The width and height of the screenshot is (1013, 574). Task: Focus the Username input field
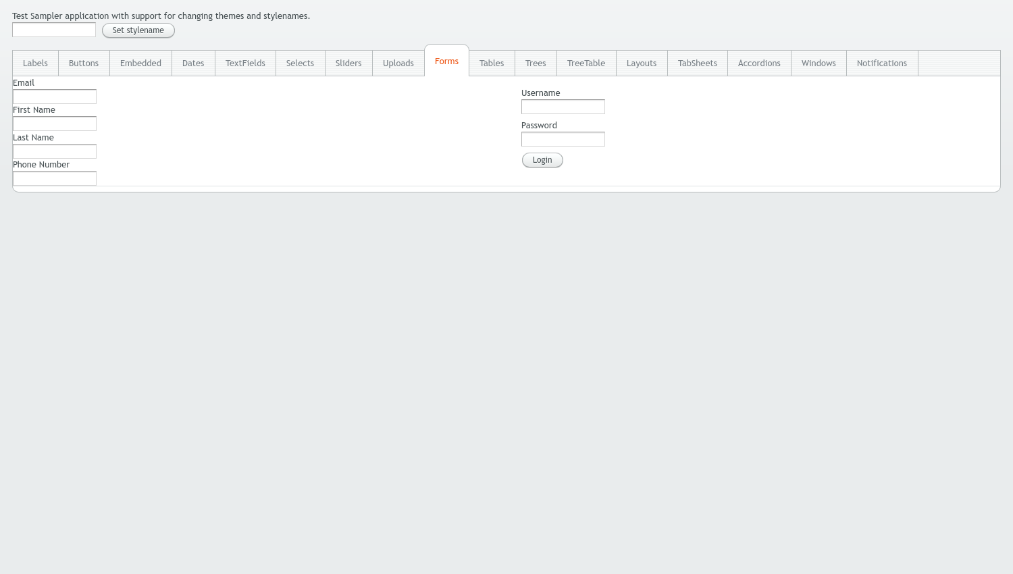click(x=563, y=107)
